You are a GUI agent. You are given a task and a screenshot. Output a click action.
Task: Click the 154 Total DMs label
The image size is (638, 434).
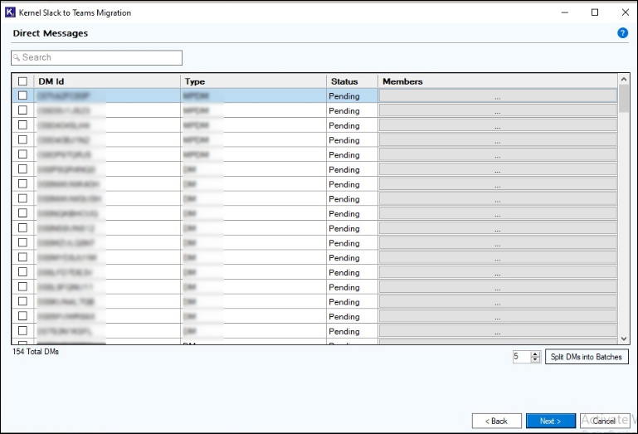36,351
